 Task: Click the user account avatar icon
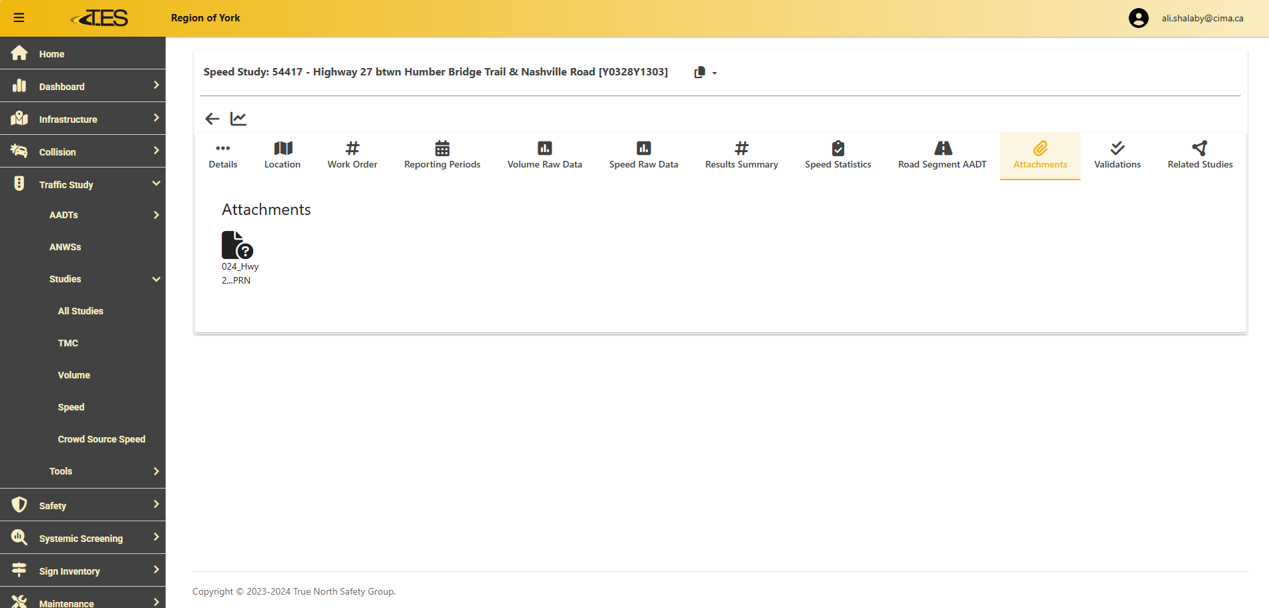pos(1138,18)
